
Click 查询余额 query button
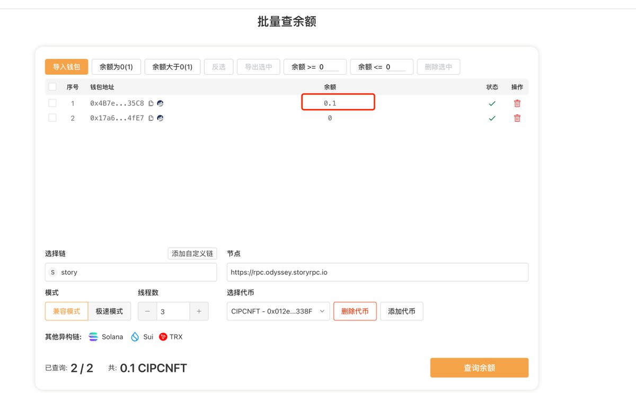click(479, 368)
